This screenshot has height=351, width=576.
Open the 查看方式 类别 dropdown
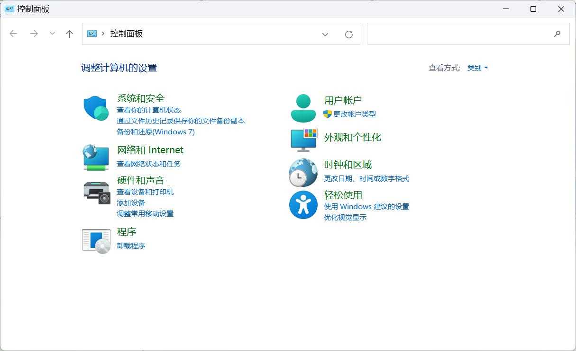477,68
